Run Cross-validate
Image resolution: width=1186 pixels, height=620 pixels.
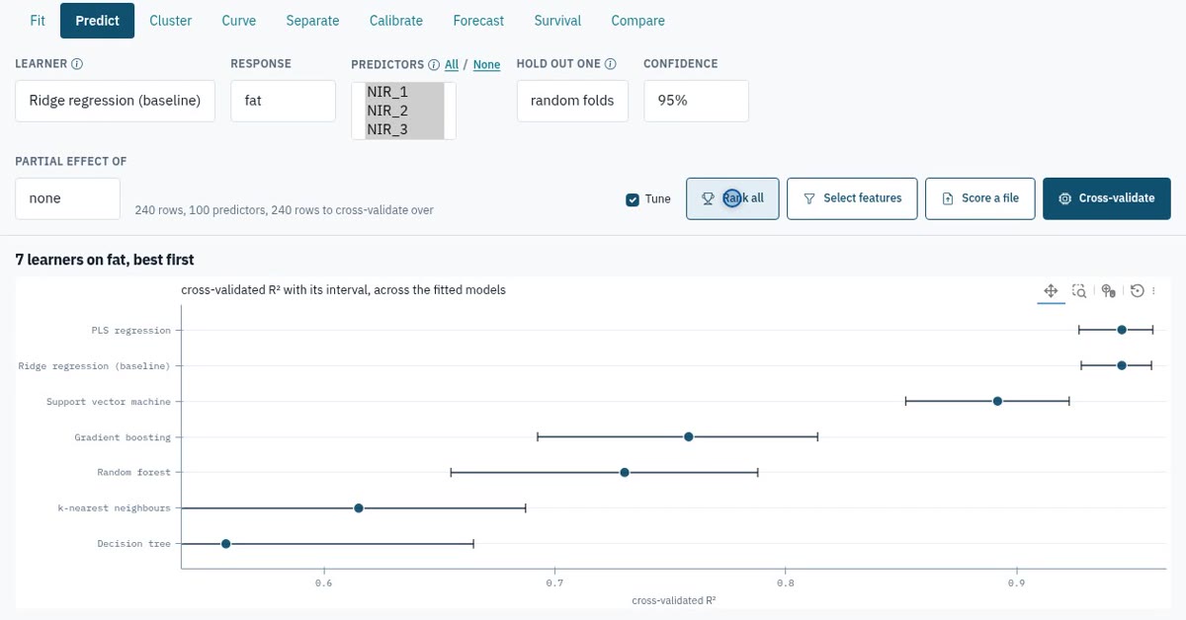tap(1107, 198)
